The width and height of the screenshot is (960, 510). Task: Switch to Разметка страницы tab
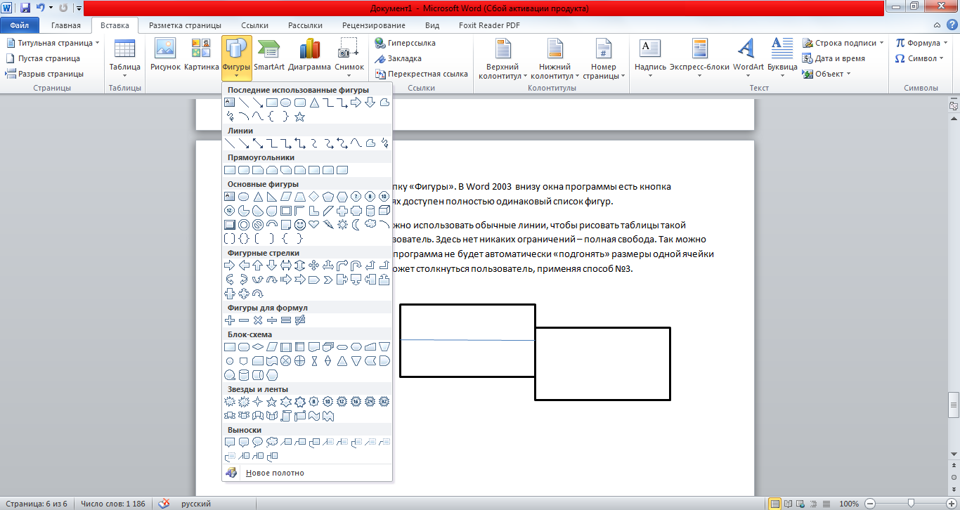(186, 25)
